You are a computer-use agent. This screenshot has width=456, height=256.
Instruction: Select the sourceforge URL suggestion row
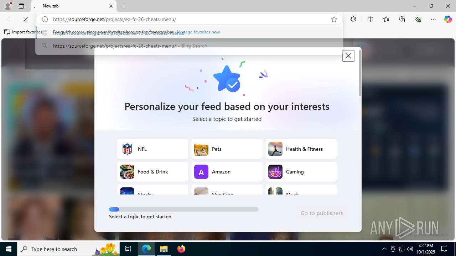(x=189, y=33)
